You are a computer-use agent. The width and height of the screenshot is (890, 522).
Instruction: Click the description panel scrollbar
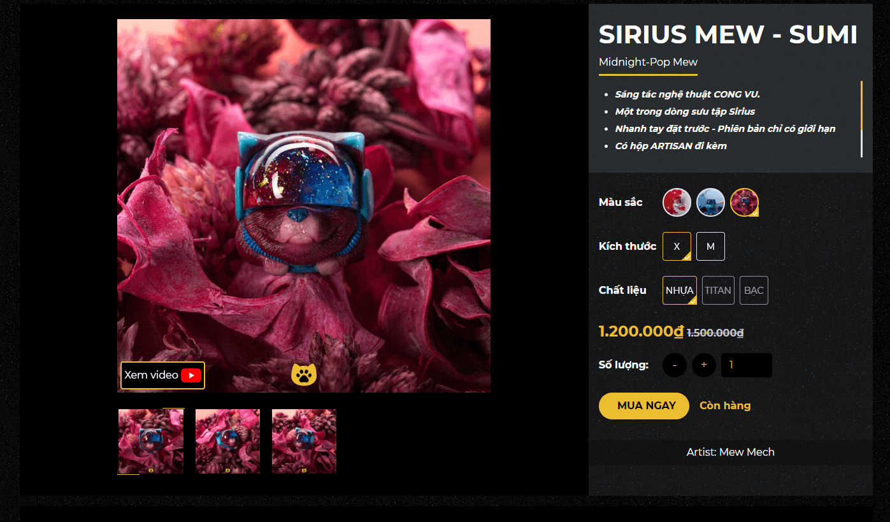861,119
